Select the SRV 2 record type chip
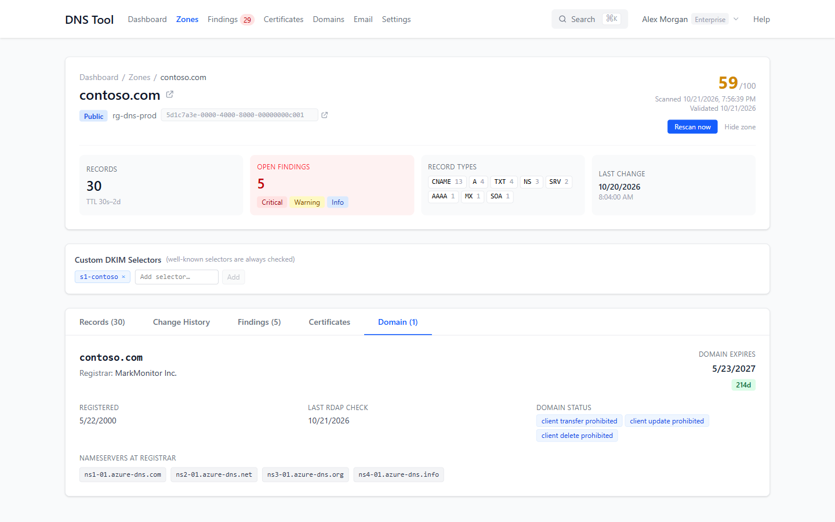 tap(559, 182)
